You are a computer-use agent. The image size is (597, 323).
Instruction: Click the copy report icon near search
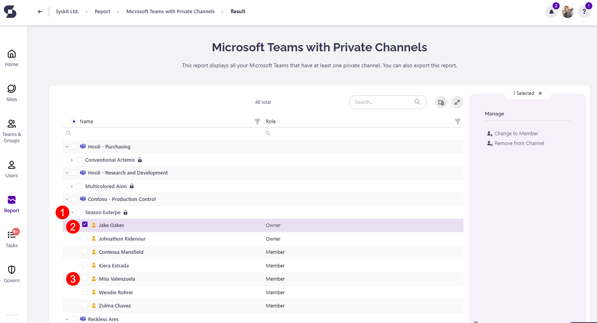pyautogui.click(x=441, y=102)
